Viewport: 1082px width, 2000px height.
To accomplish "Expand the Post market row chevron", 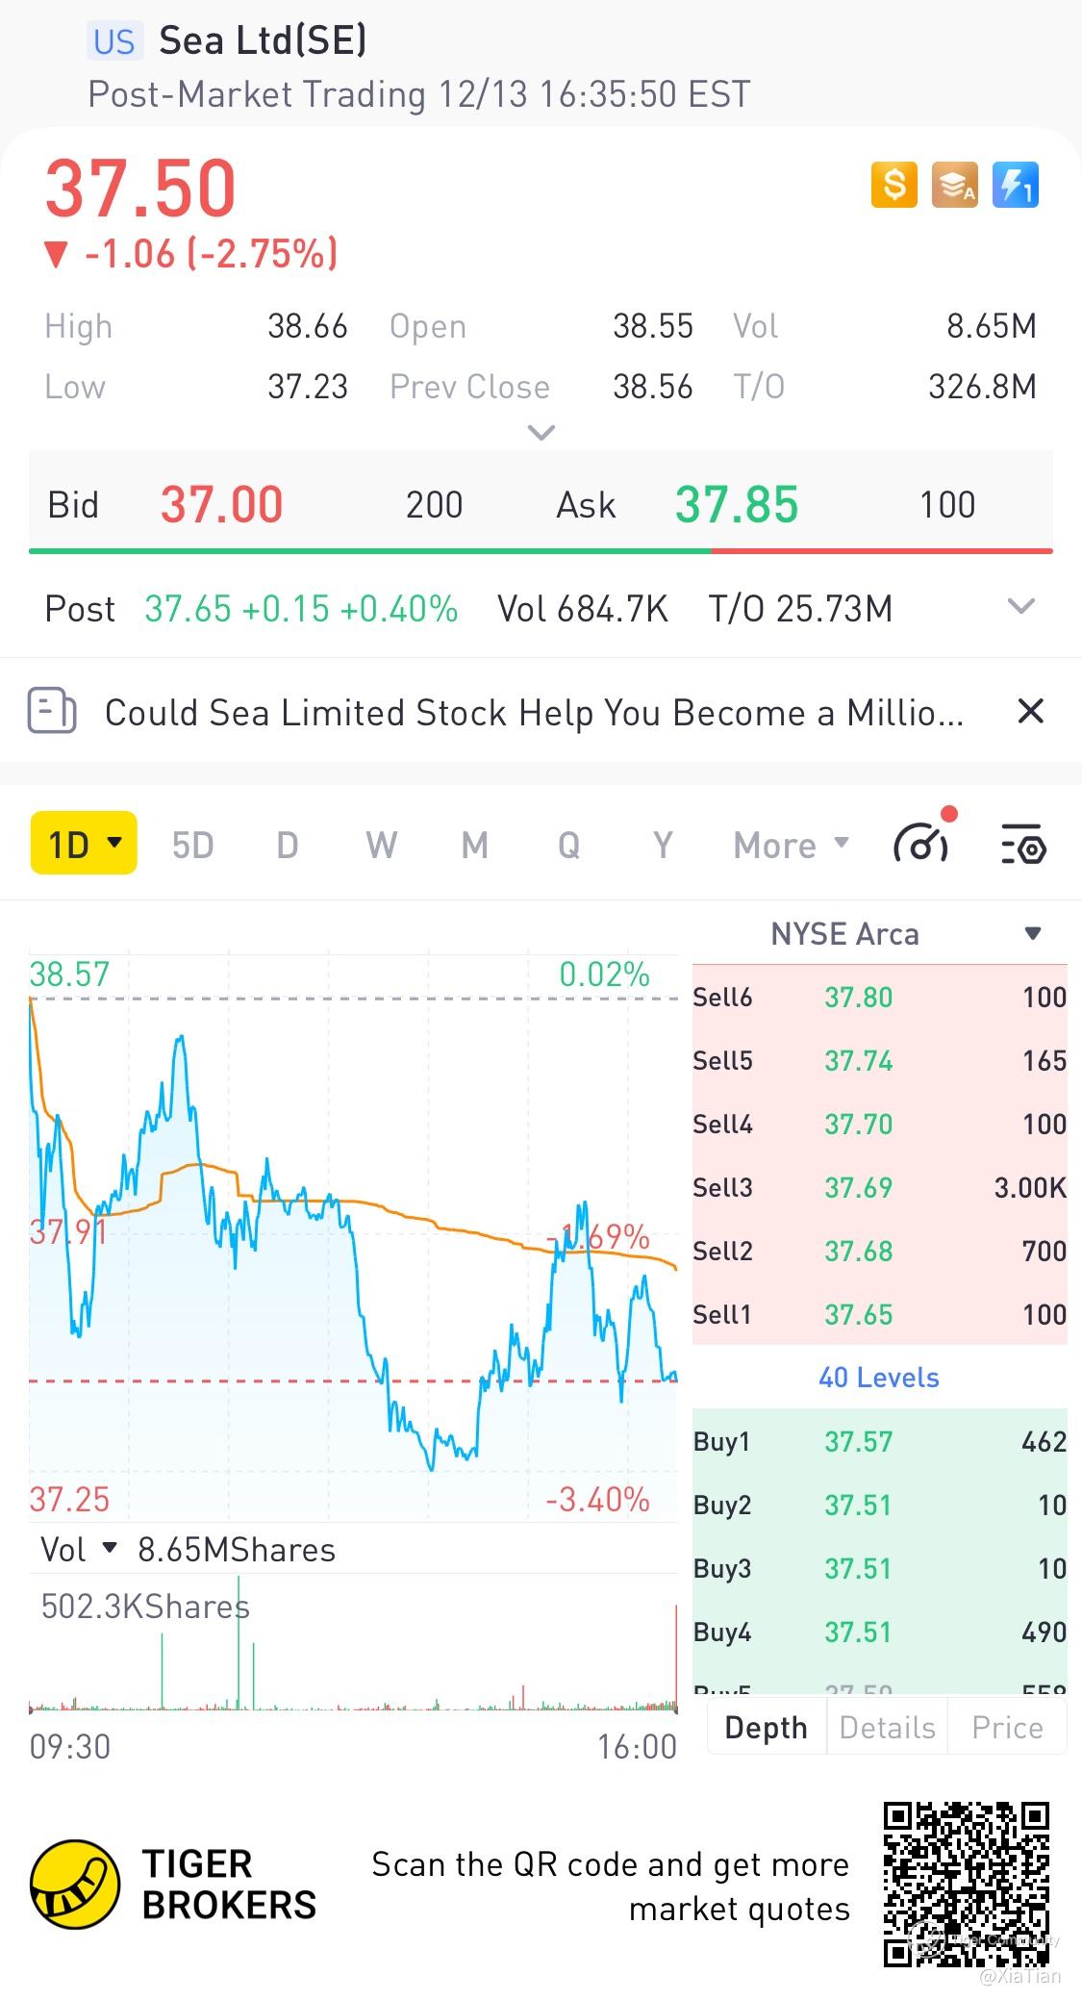I will 1020,606.
